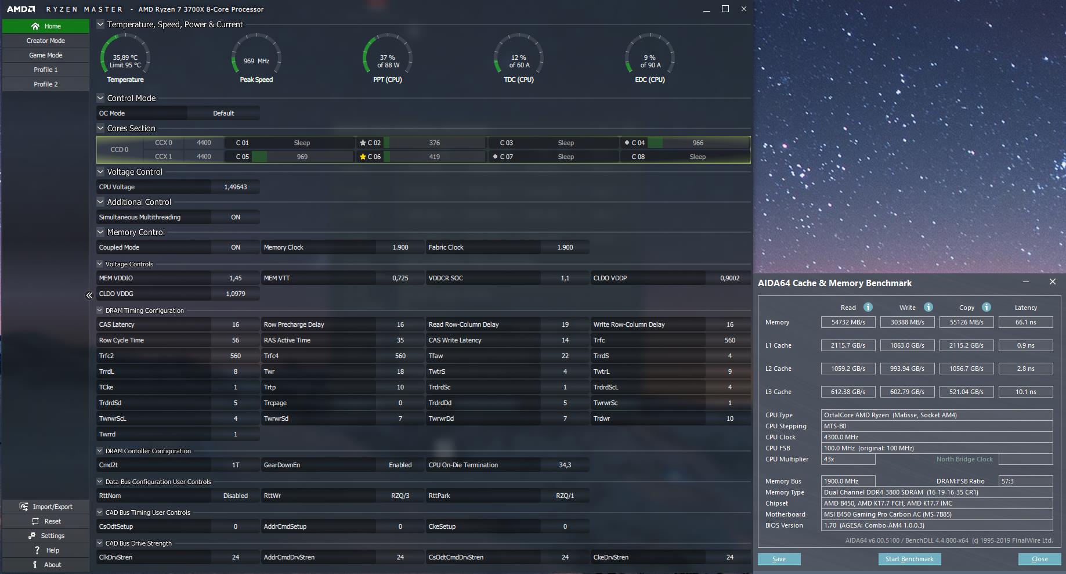Click the CAS Latency value 16

pos(236,324)
